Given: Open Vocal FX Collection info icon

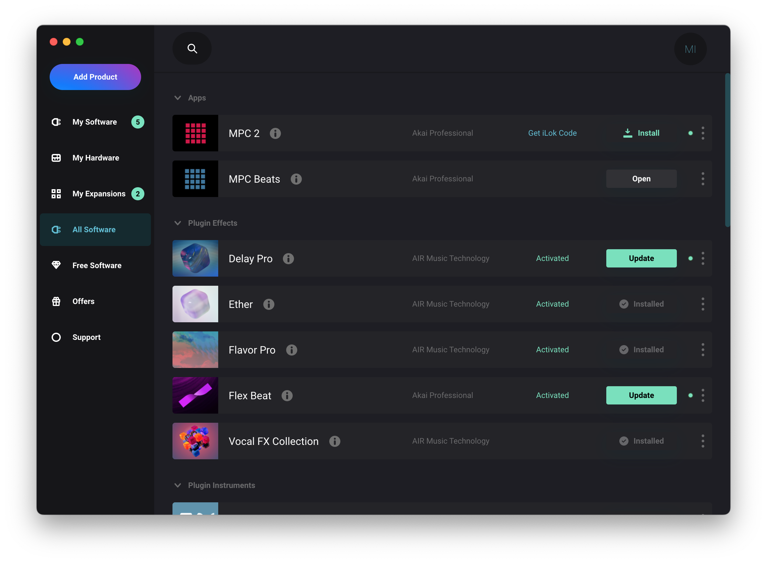Looking at the screenshot, I should (335, 441).
